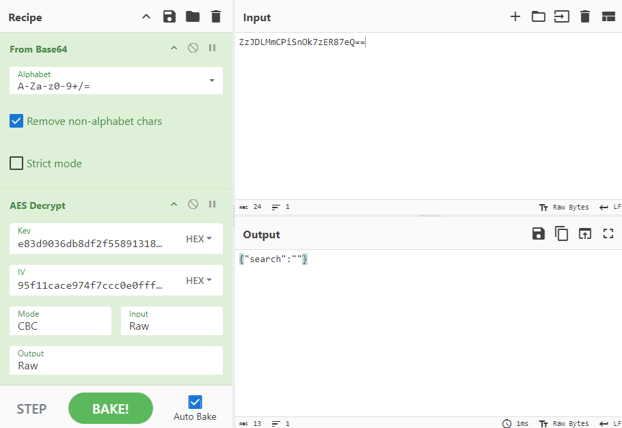
Task: Click the 1ms bake time indicator
Action: [515, 424]
